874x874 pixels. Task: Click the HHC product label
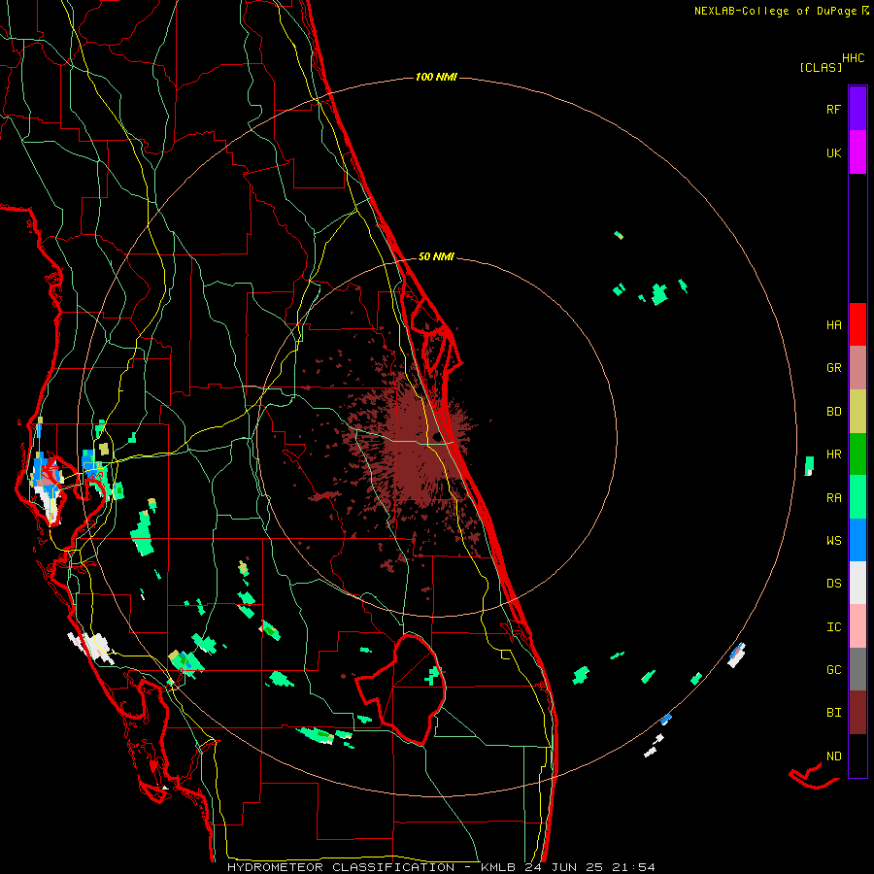click(853, 58)
